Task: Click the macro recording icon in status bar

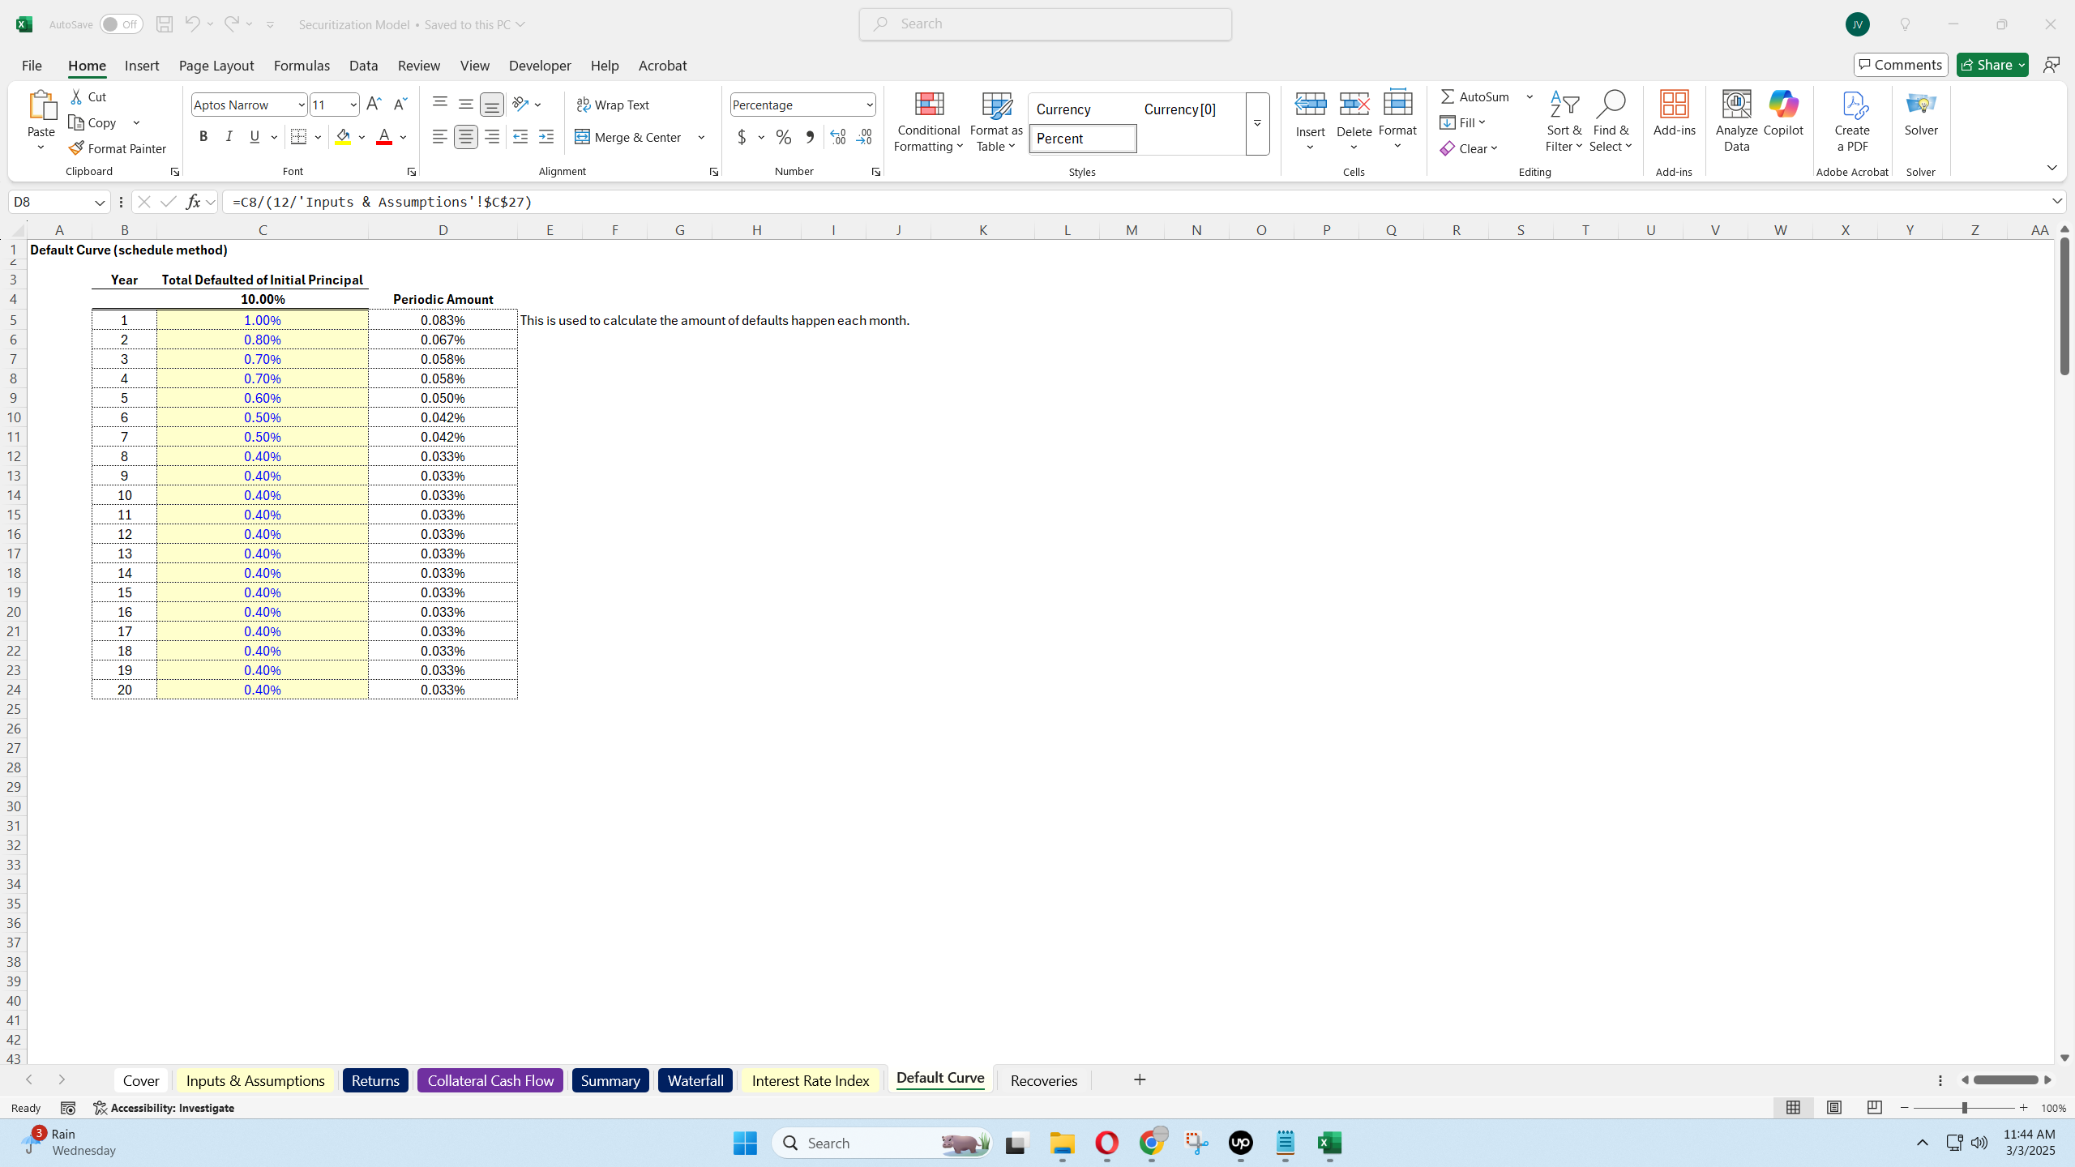Action: (x=68, y=1108)
